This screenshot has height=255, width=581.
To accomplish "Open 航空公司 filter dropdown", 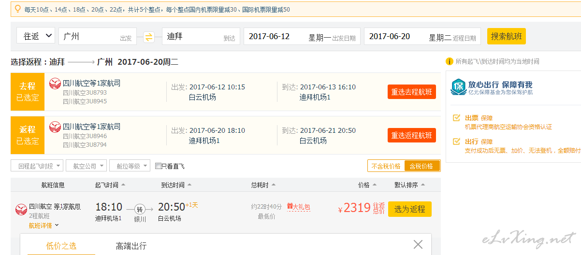I will click(x=87, y=166).
